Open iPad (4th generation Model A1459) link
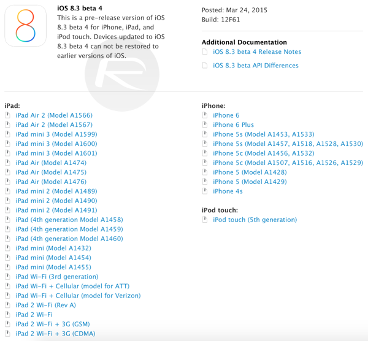Image resolution: width=368 pixels, height=341 pixels. click(69, 229)
